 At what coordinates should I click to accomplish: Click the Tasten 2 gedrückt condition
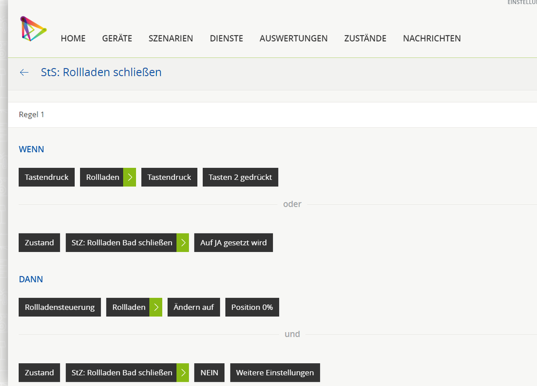click(x=240, y=177)
